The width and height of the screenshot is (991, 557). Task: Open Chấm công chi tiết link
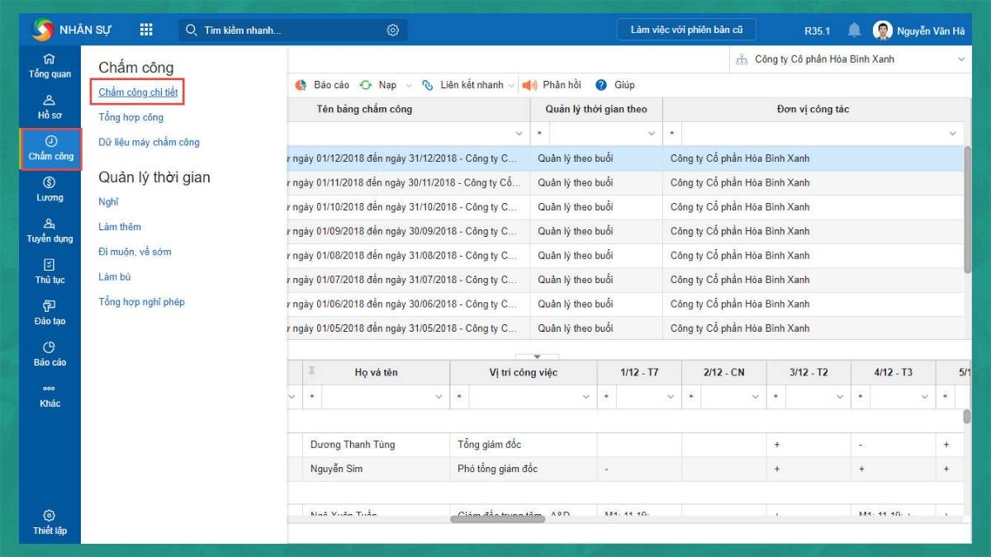(x=138, y=92)
